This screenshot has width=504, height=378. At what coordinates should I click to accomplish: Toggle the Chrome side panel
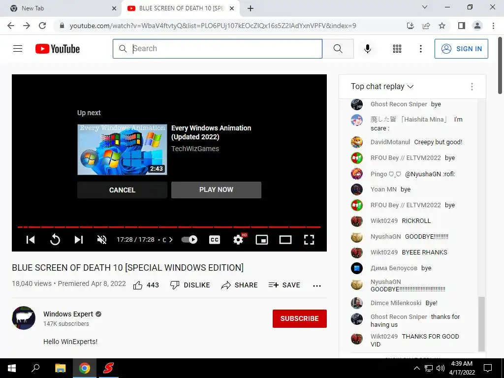(x=462, y=26)
